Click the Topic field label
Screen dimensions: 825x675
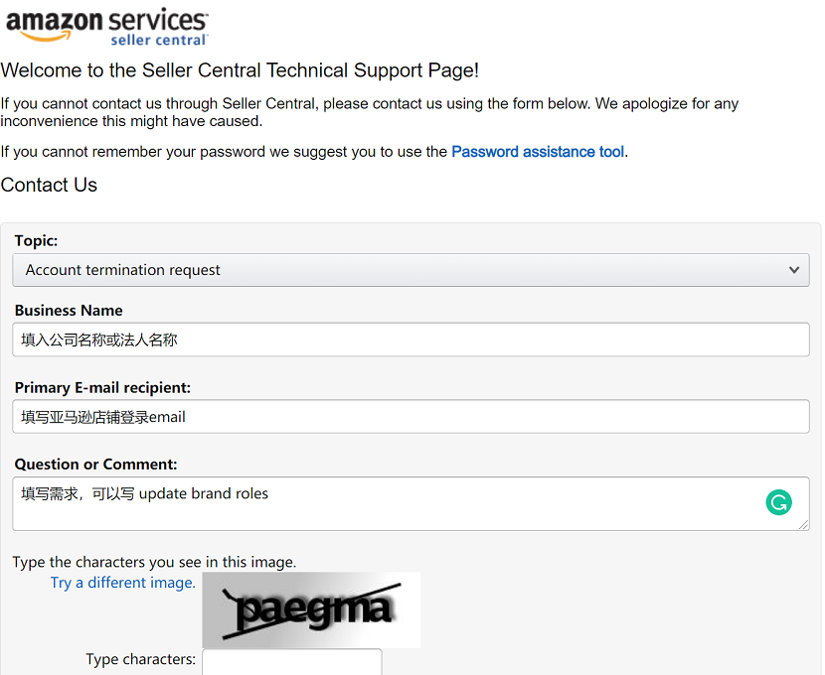(36, 240)
